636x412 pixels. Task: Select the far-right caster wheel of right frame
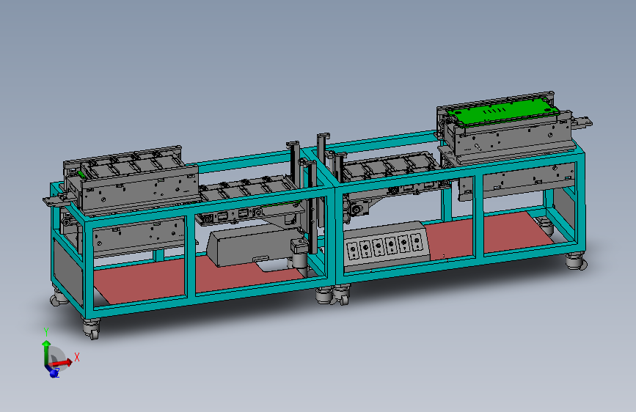pos(576,261)
